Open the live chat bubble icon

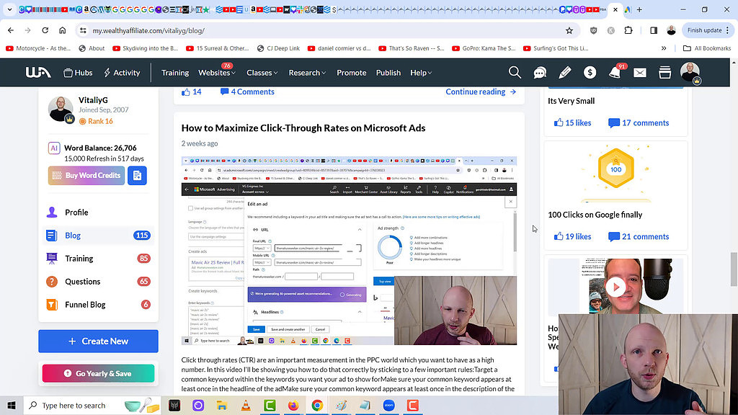540,73
